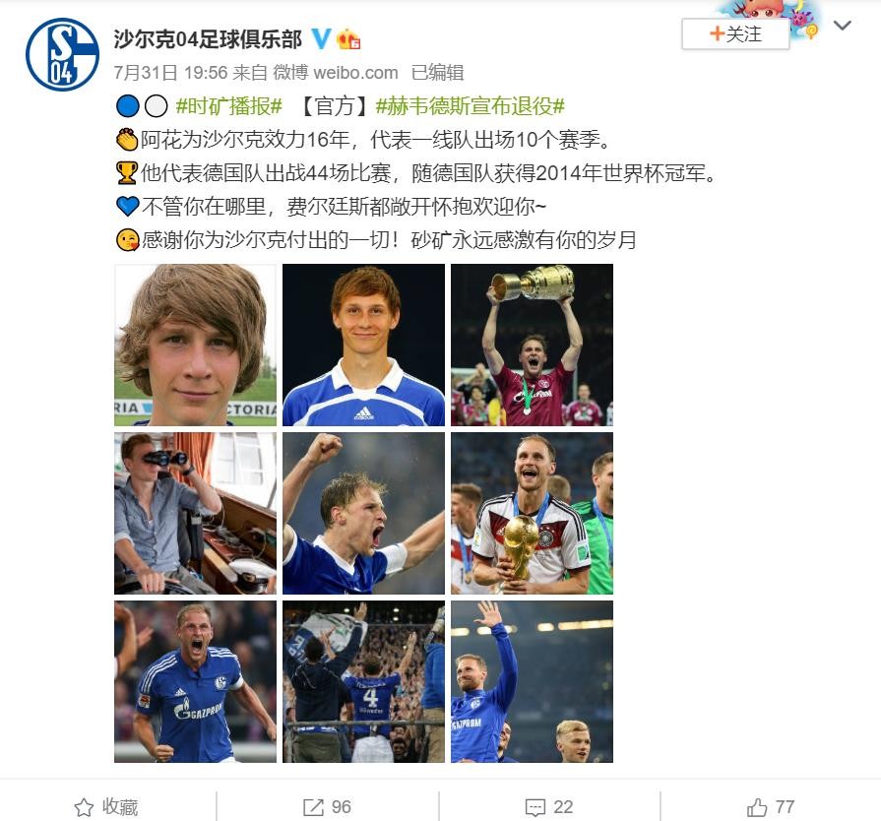View the long-haired youth portrait thumbnail
This screenshot has height=821, width=881.
[x=195, y=345]
